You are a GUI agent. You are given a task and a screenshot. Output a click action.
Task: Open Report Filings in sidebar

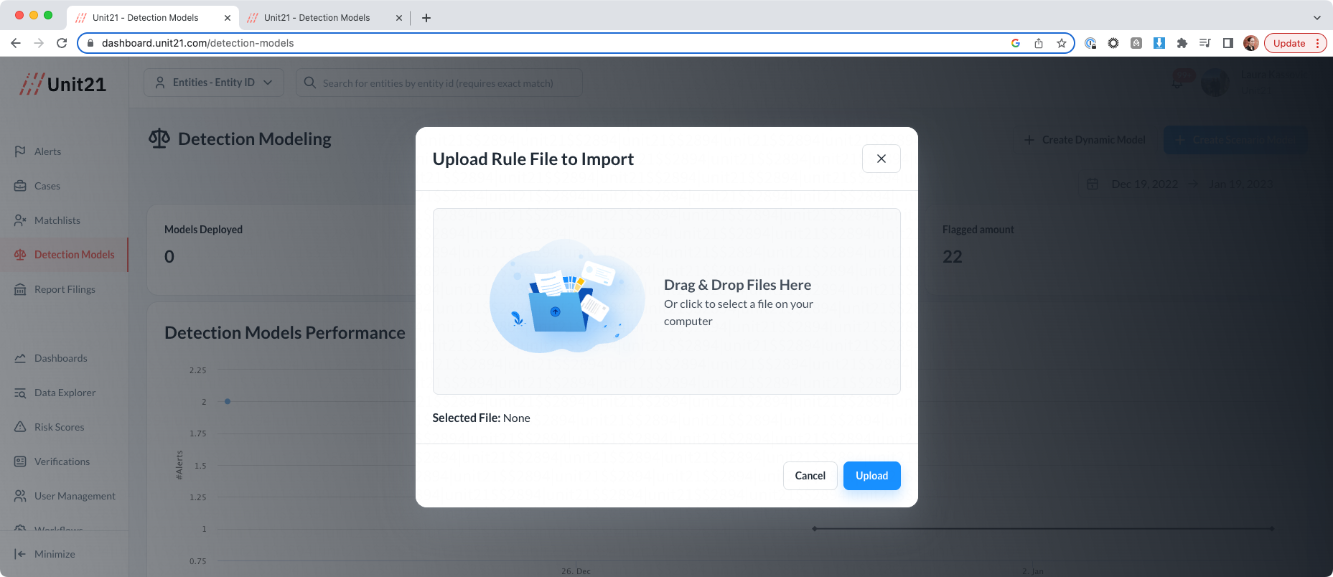(x=65, y=289)
